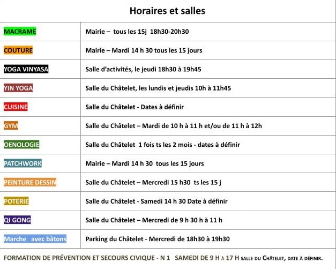The width and height of the screenshot is (336, 269).
Task: Click the Gym Mardi schedule text
Action: click(173, 126)
